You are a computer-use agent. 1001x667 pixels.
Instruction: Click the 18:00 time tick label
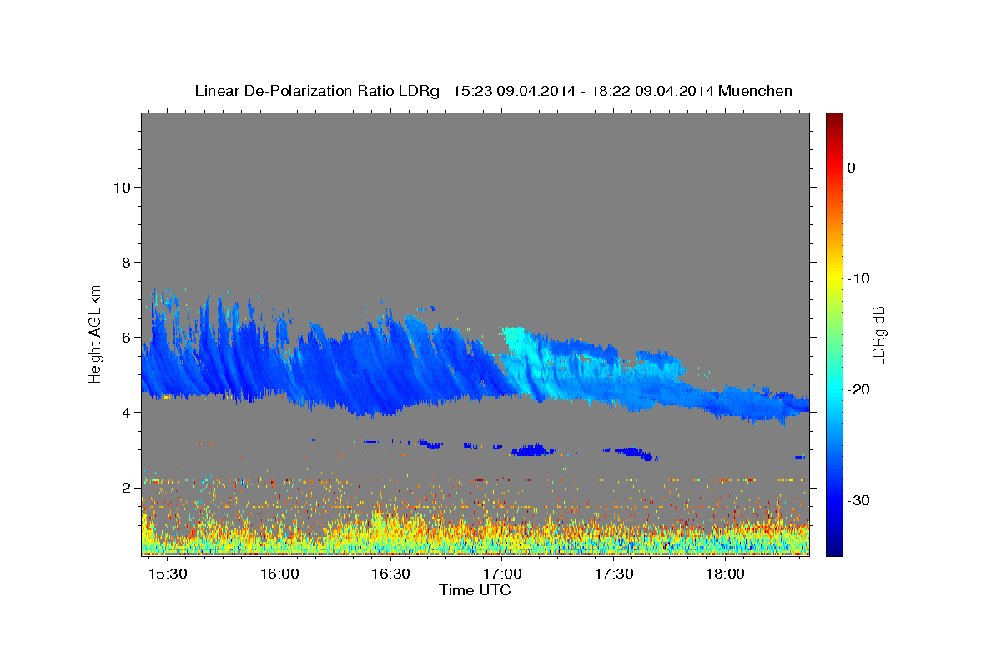pos(726,574)
